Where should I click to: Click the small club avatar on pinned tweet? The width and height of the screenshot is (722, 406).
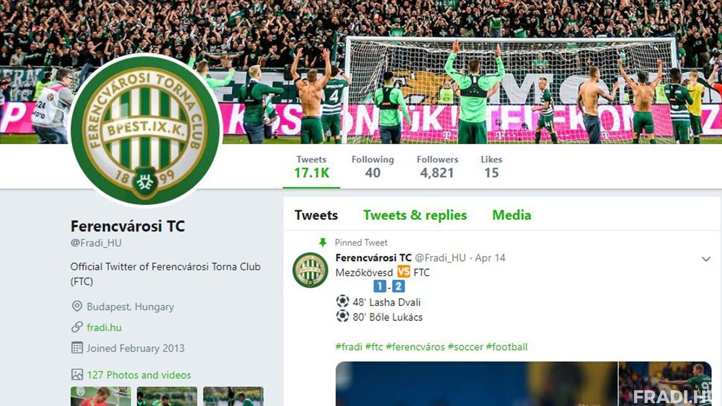click(x=310, y=270)
